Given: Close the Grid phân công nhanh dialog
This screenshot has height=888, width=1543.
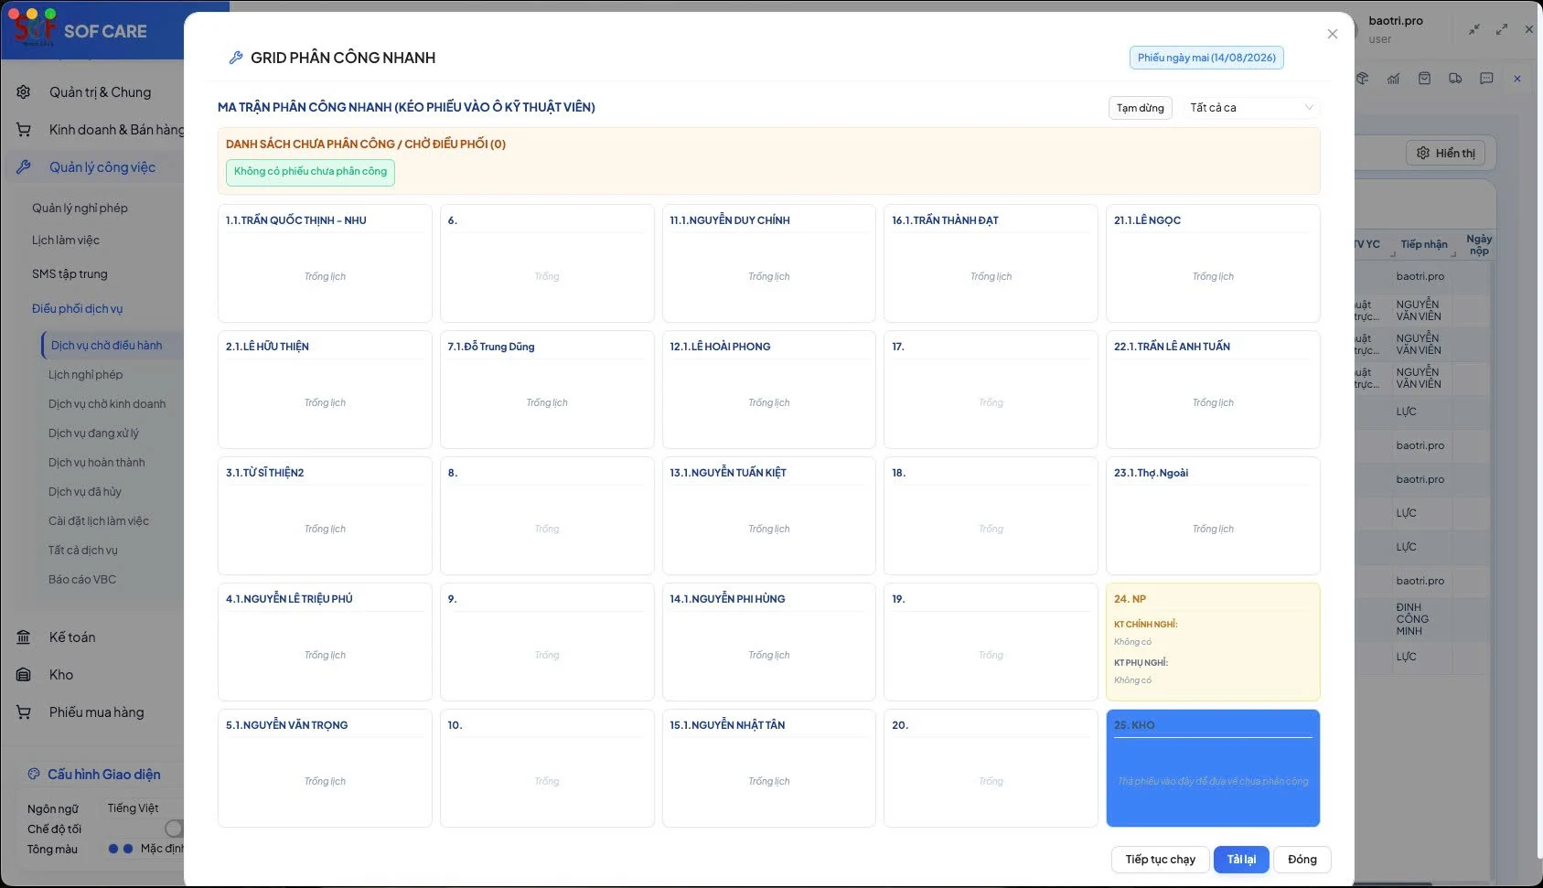Looking at the screenshot, I should coord(1332,34).
